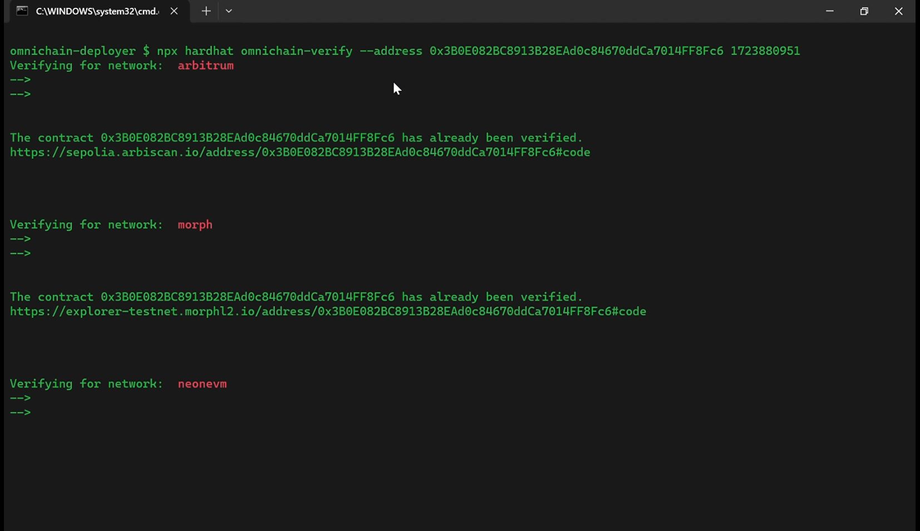Open the new tab profile dropdown

tap(229, 11)
